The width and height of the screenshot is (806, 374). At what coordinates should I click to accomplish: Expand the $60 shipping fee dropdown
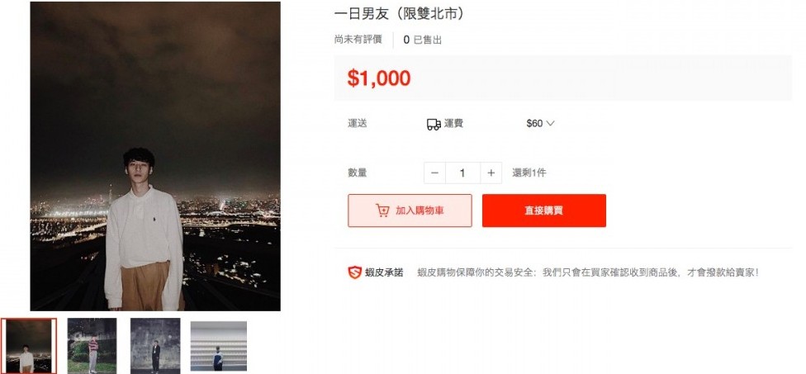(540, 123)
